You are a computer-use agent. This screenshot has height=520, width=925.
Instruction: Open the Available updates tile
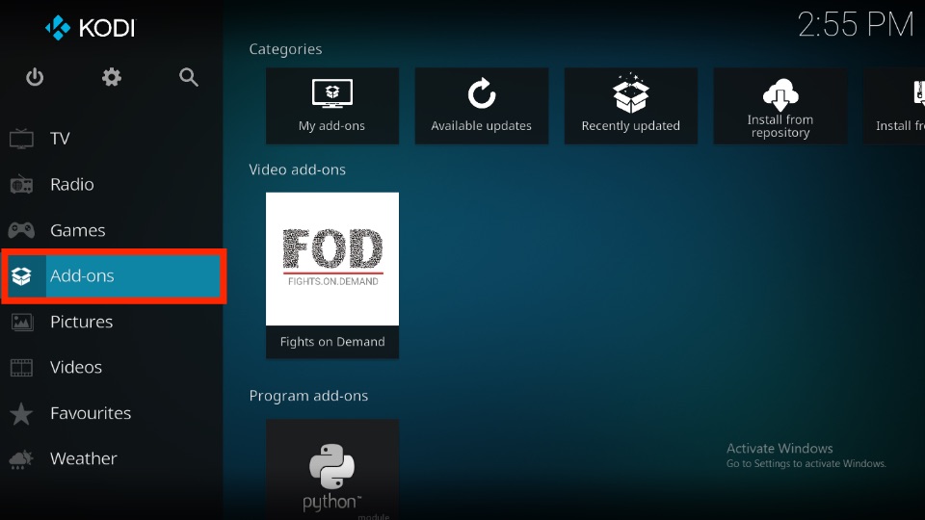coord(482,106)
